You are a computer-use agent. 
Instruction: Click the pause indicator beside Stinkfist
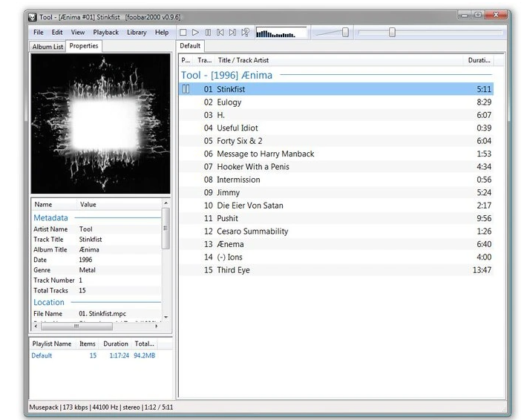(x=186, y=89)
